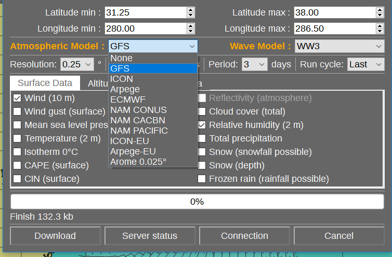
Task: Enable Snow (snowfall possible) checkbox
Action: tap(202, 152)
